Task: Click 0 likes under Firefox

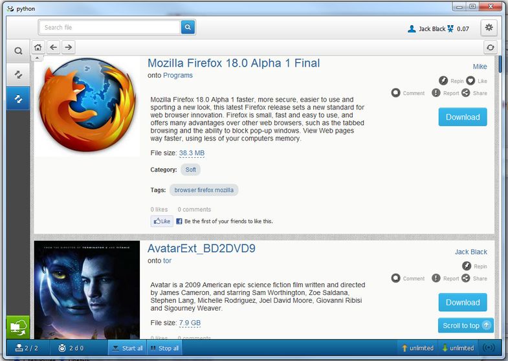Action: coord(159,210)
